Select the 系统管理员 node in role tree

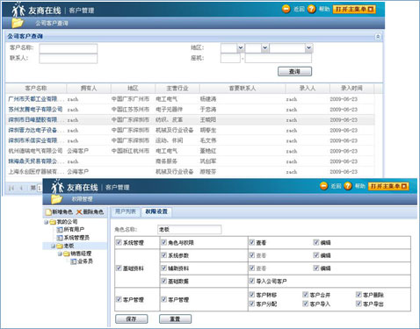point(73,238)
